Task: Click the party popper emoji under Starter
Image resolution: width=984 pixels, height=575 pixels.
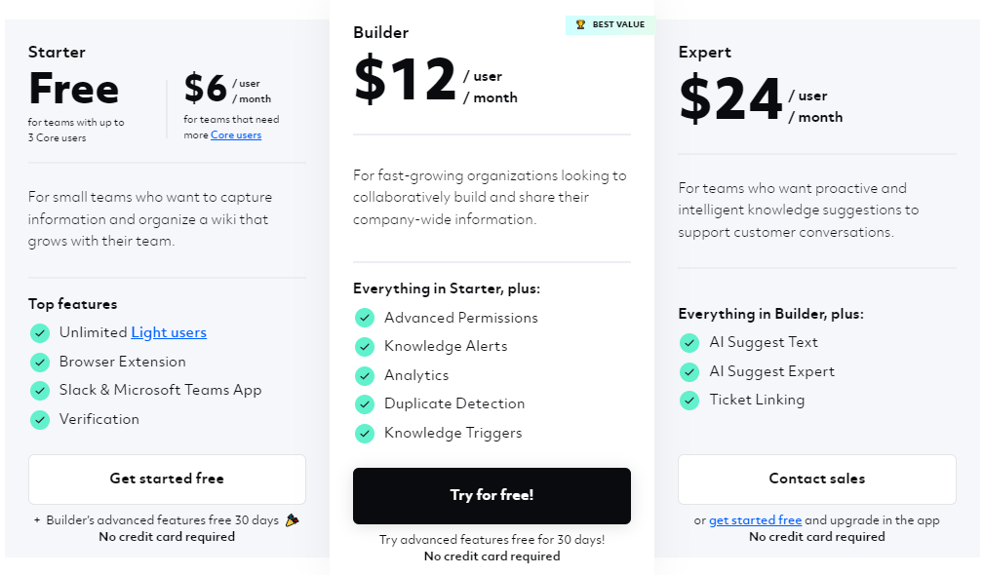Action: (292, 519)
